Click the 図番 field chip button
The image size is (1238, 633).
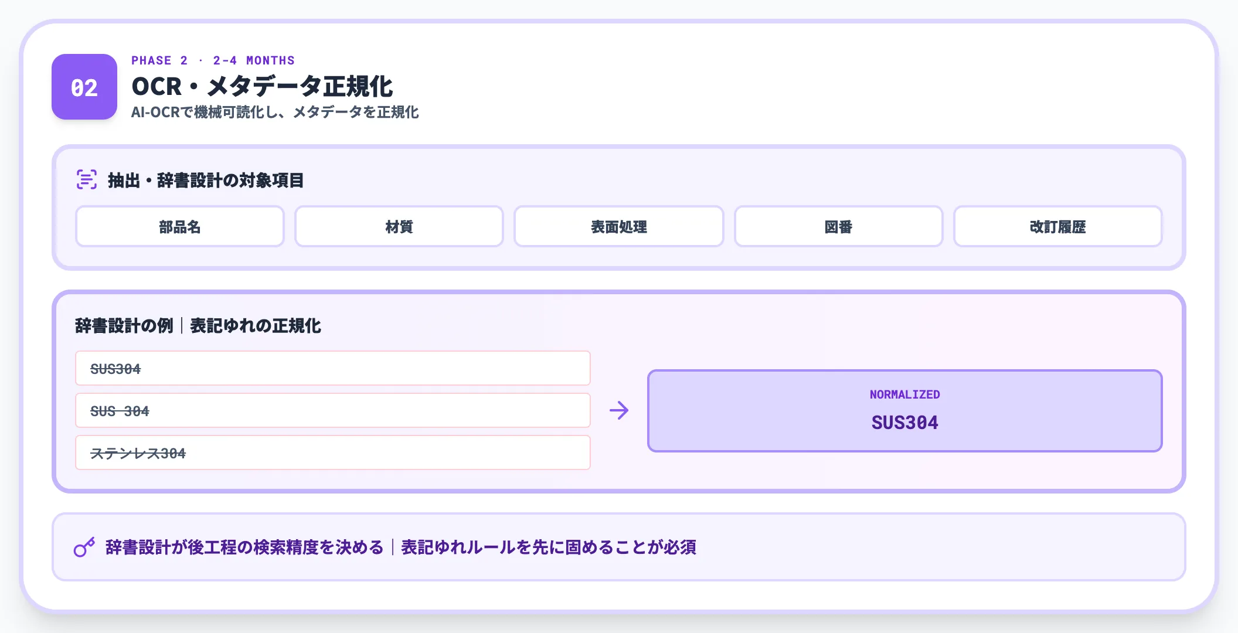pyautogui.click(x=838, y=227)
